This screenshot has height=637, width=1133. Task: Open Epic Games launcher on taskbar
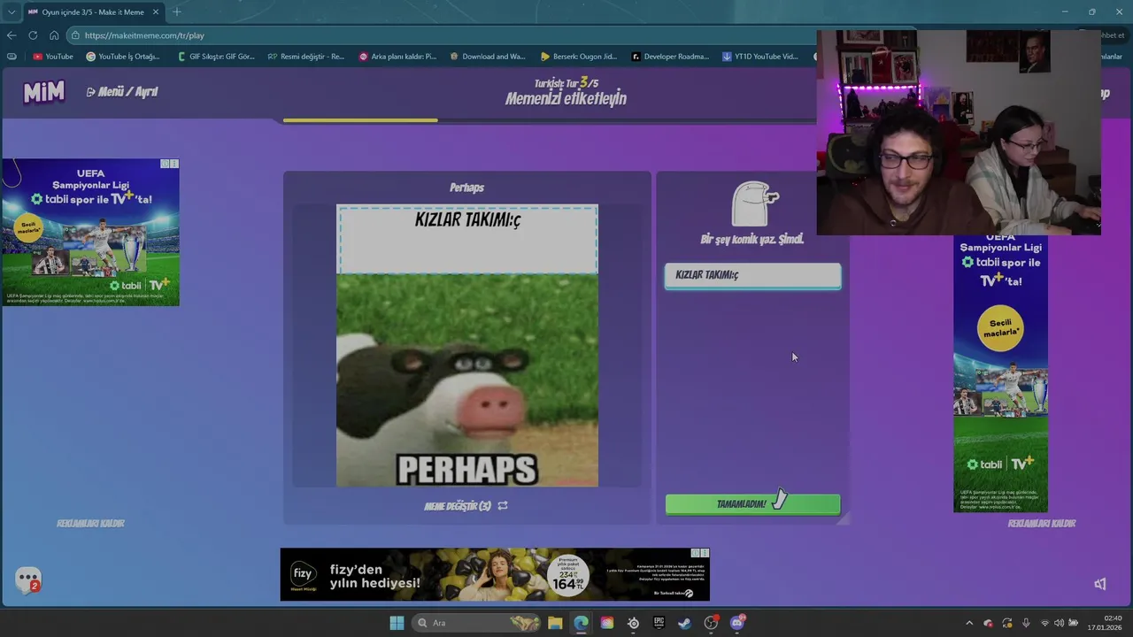coord(659,623)
